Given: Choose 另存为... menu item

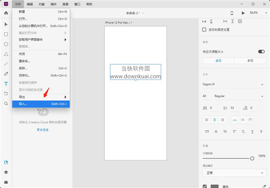Looking at the screenshot, I should point(41,76).
